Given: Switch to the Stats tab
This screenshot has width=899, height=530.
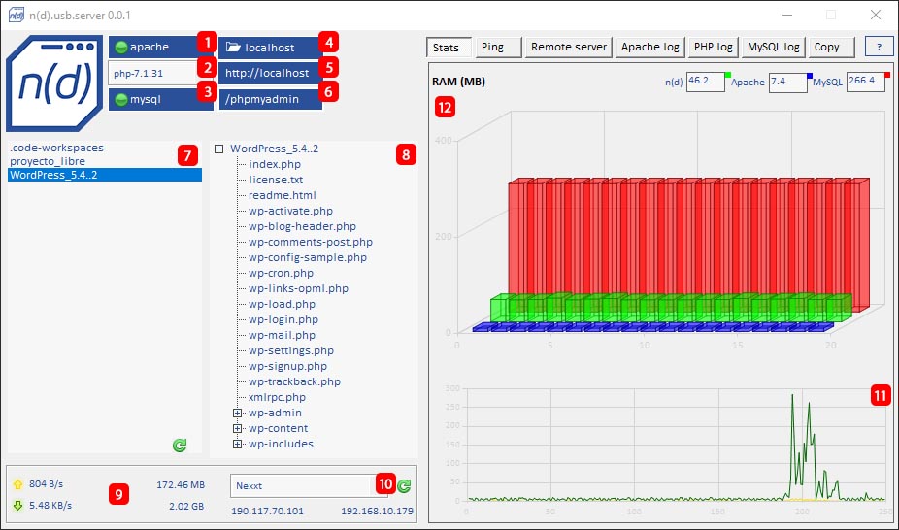Looking at the screenshot, I should click(449, 48).
